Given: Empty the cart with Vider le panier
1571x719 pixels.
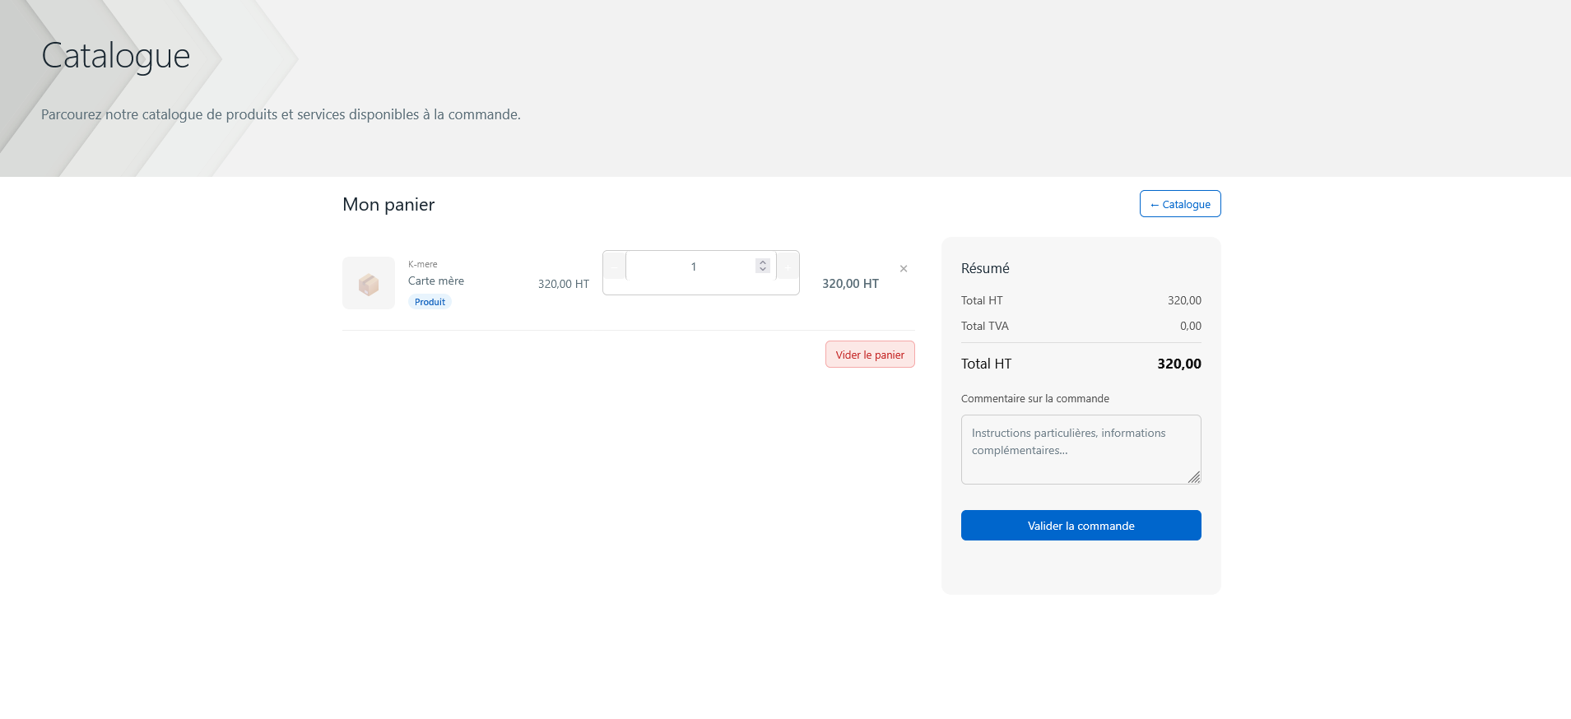Looking at the screenshot, I should [x=870, y=355].
